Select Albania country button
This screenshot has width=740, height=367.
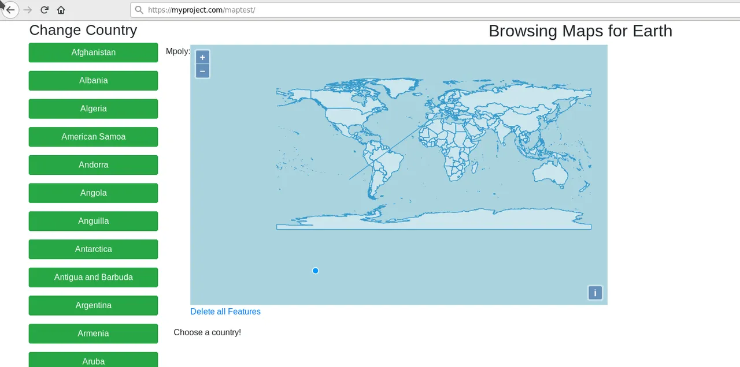pos(93,81)
